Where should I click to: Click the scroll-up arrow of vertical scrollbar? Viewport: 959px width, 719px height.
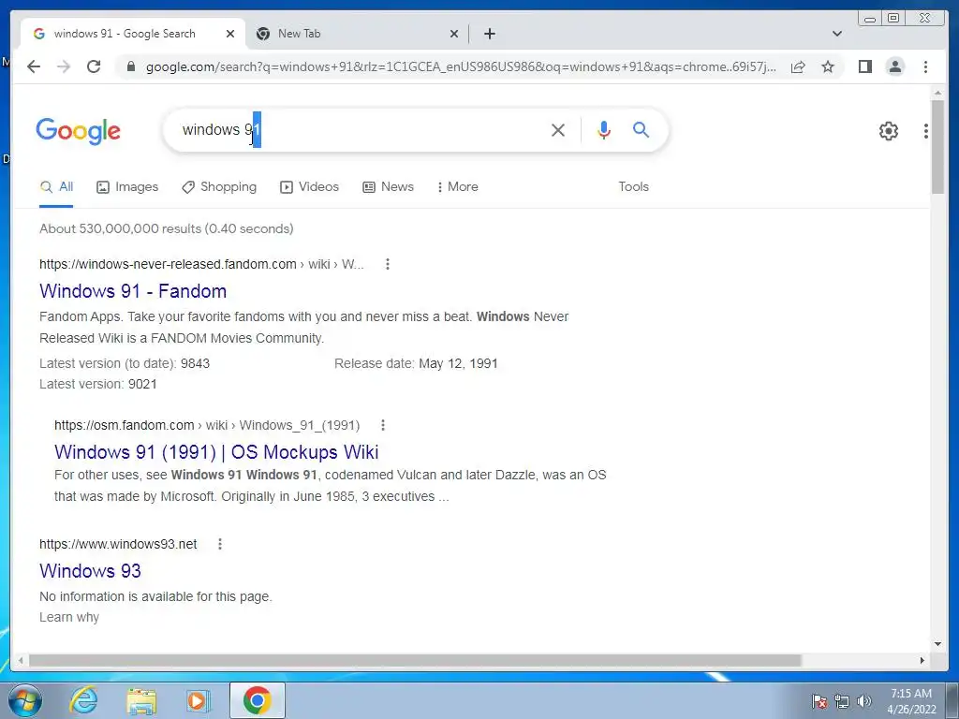tap(937, 93)
